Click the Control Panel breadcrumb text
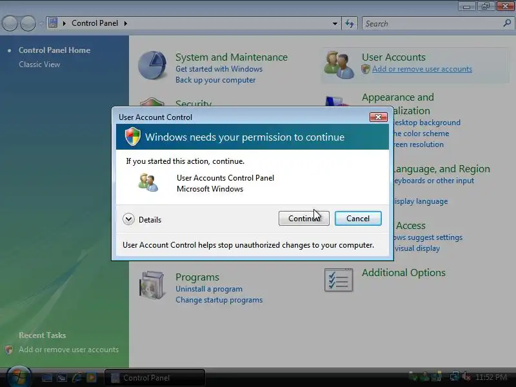This screenshot has width=516, height=387. coord(95,23)
